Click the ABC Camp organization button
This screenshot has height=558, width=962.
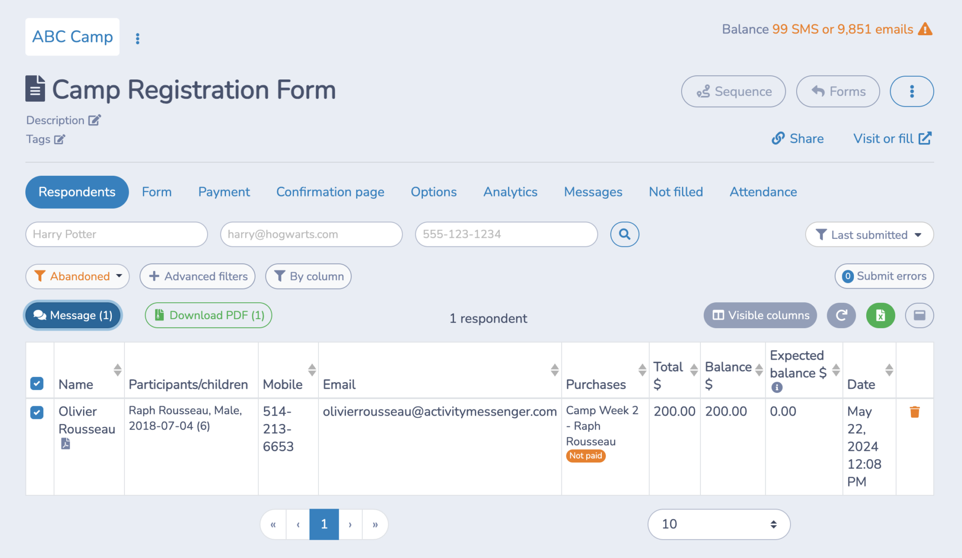pos(72,37)
